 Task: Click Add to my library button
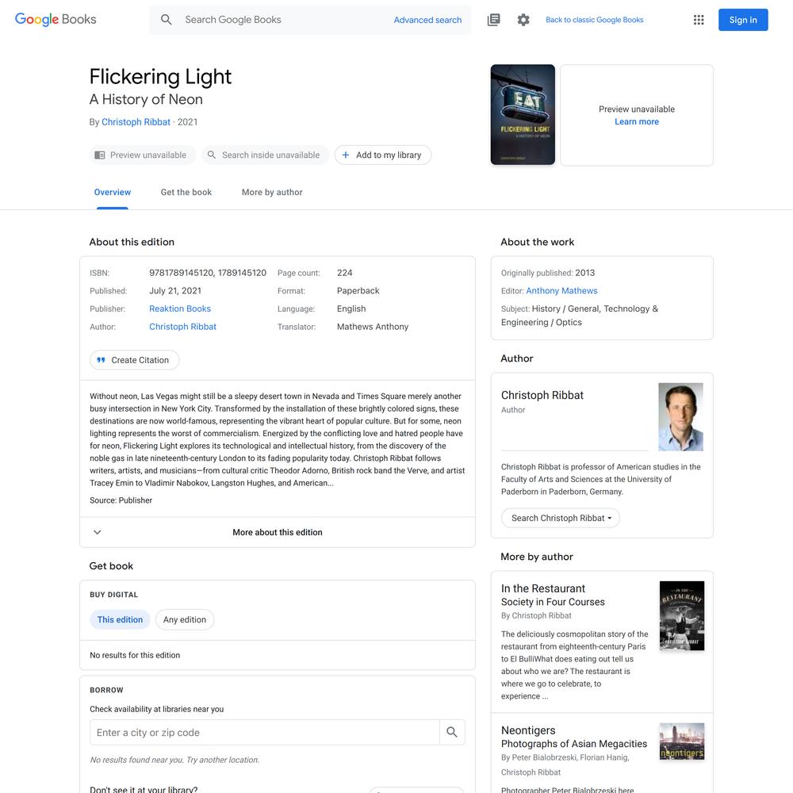click(x=383, y=155)
